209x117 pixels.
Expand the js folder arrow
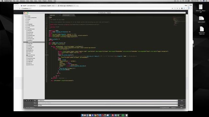coord(25,22)
